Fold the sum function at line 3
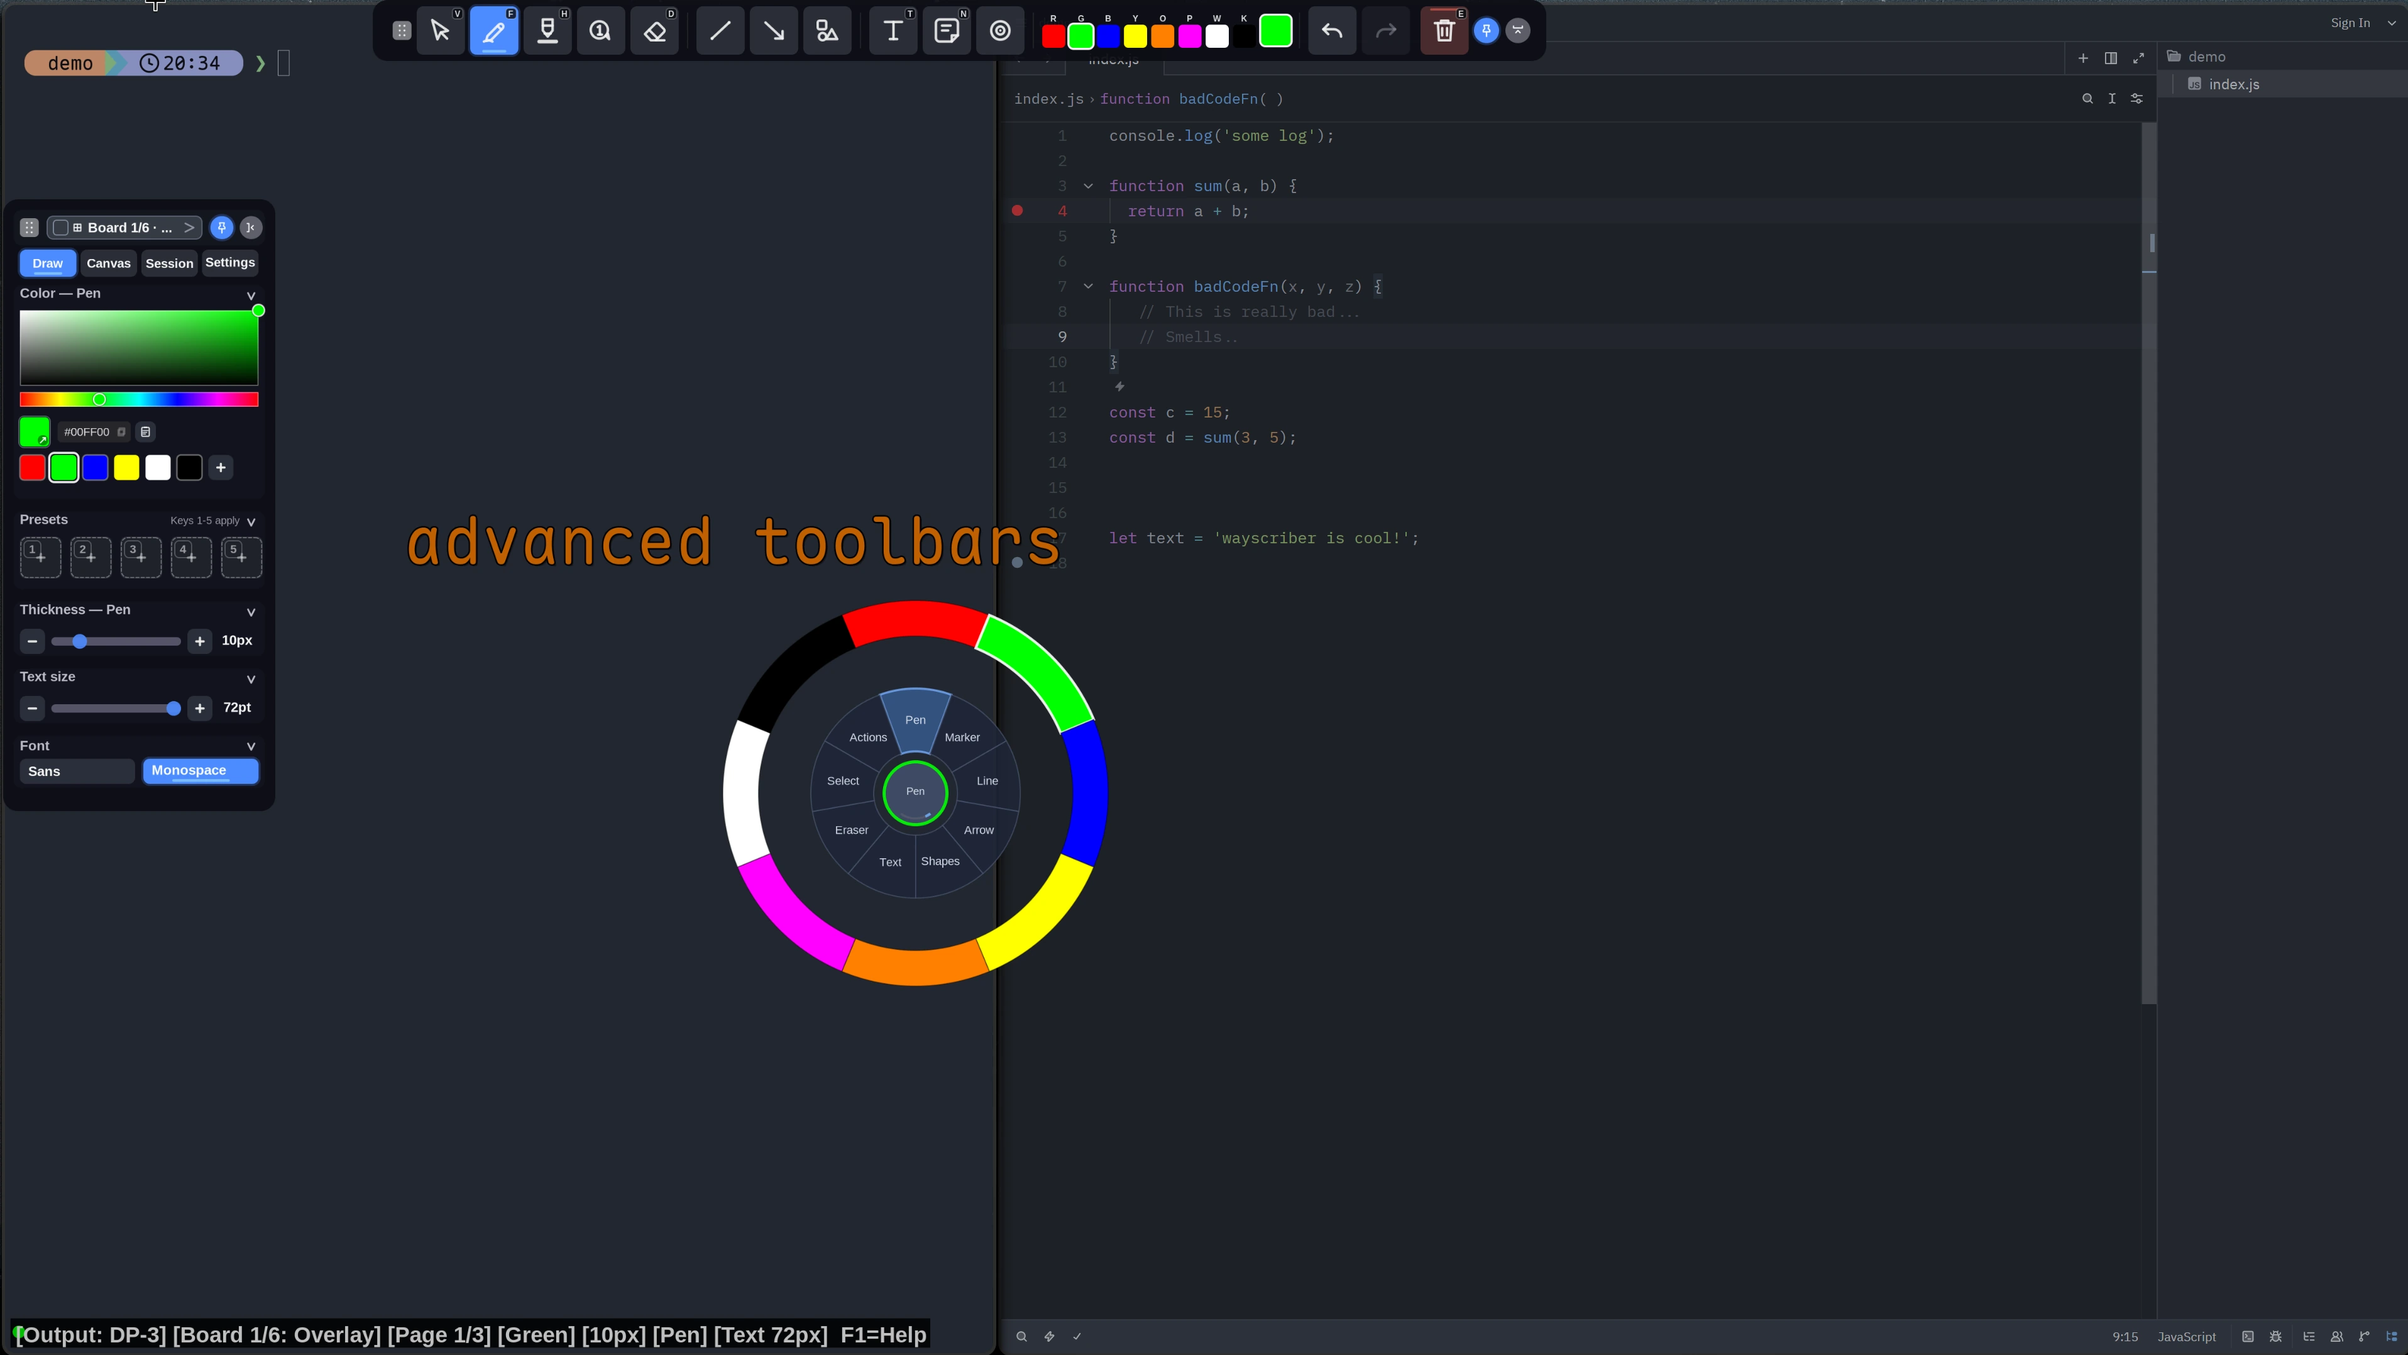 tap(1088, 186)
